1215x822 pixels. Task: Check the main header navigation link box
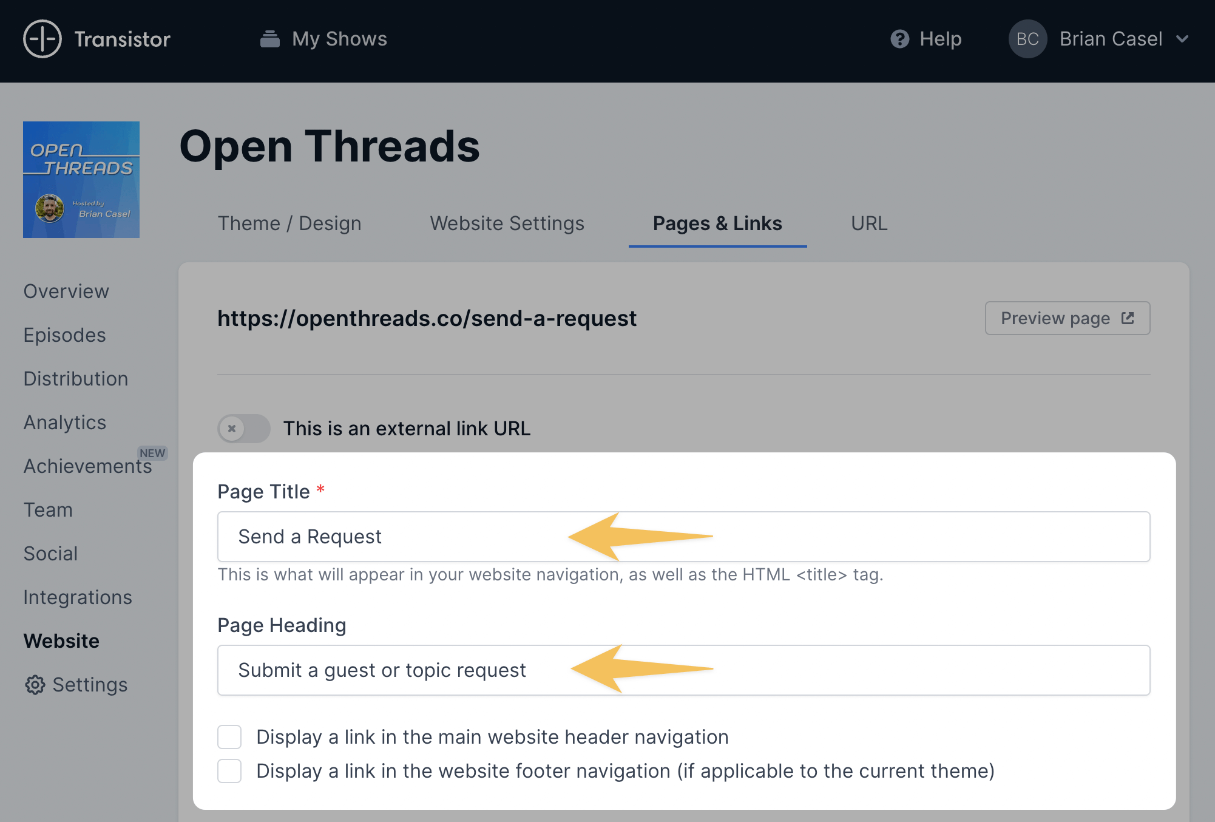229,737
